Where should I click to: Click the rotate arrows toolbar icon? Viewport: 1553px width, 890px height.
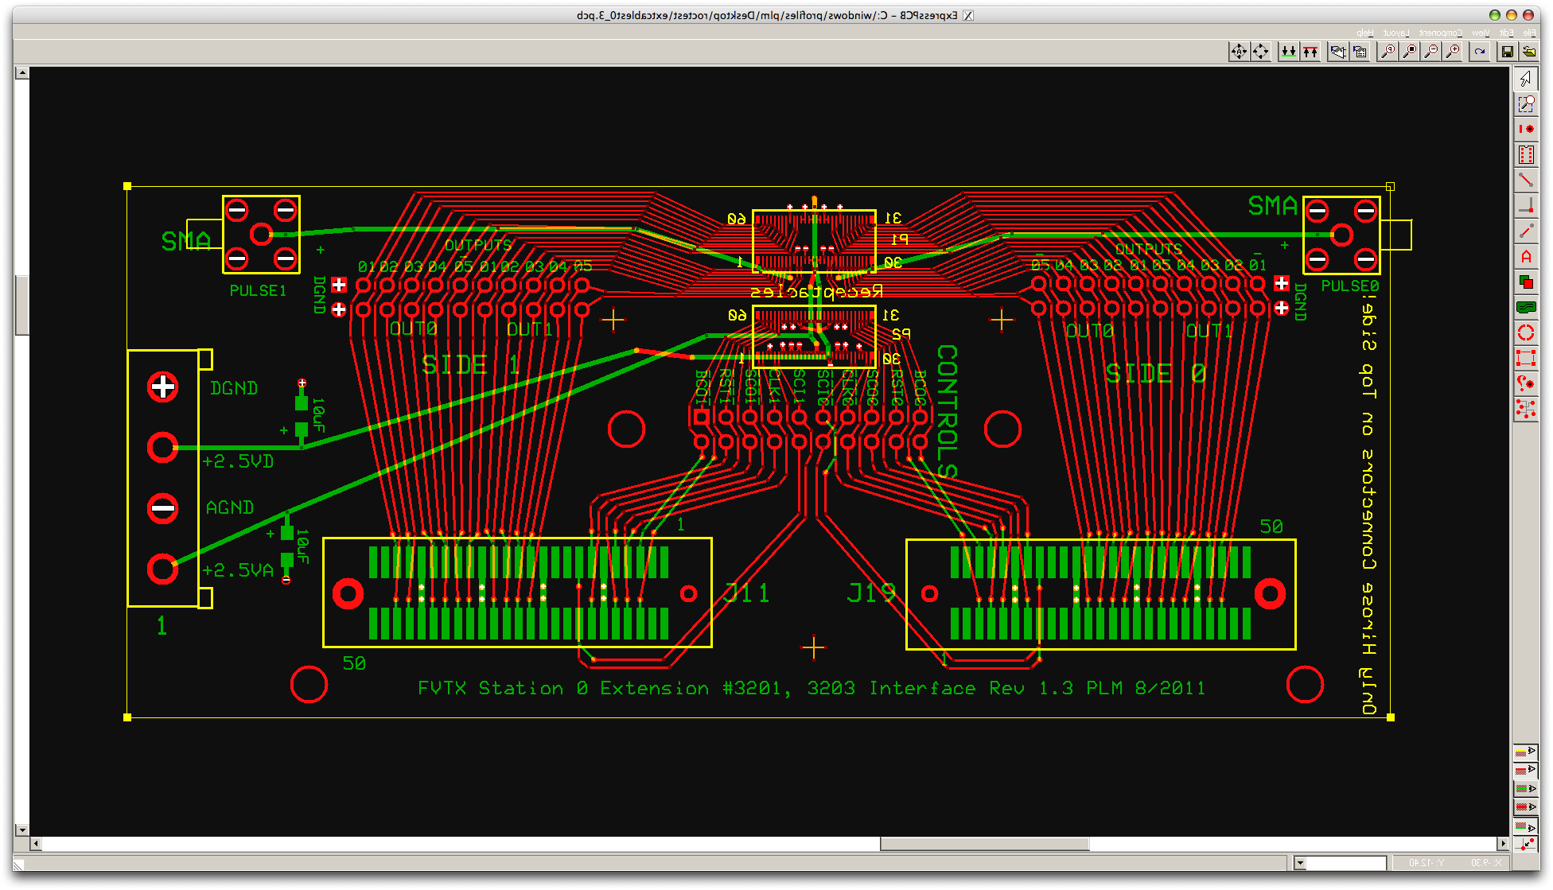1261,52
